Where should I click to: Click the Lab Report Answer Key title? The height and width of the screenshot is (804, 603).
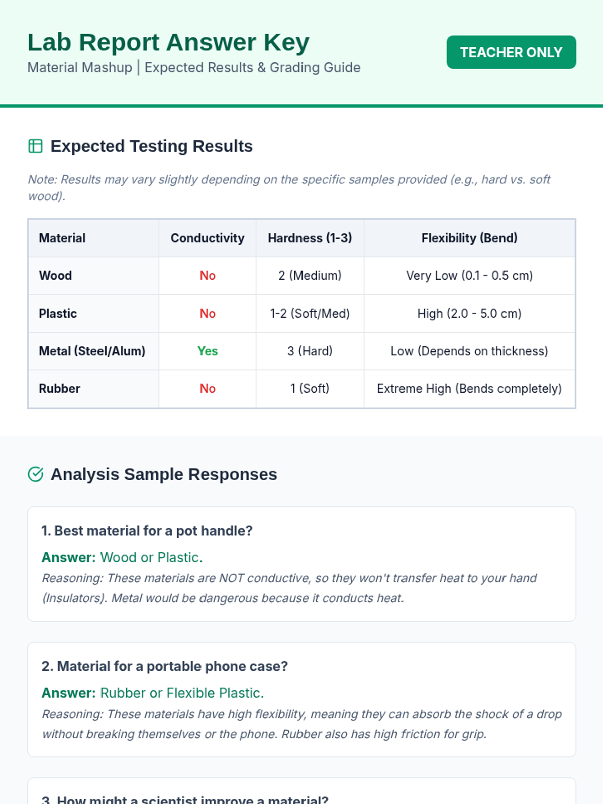coord(168,42)
